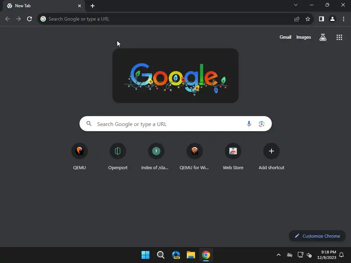Open the Search Labs flask icon
The width and height of the screenshot is (351, 263).
click(323, 37)
